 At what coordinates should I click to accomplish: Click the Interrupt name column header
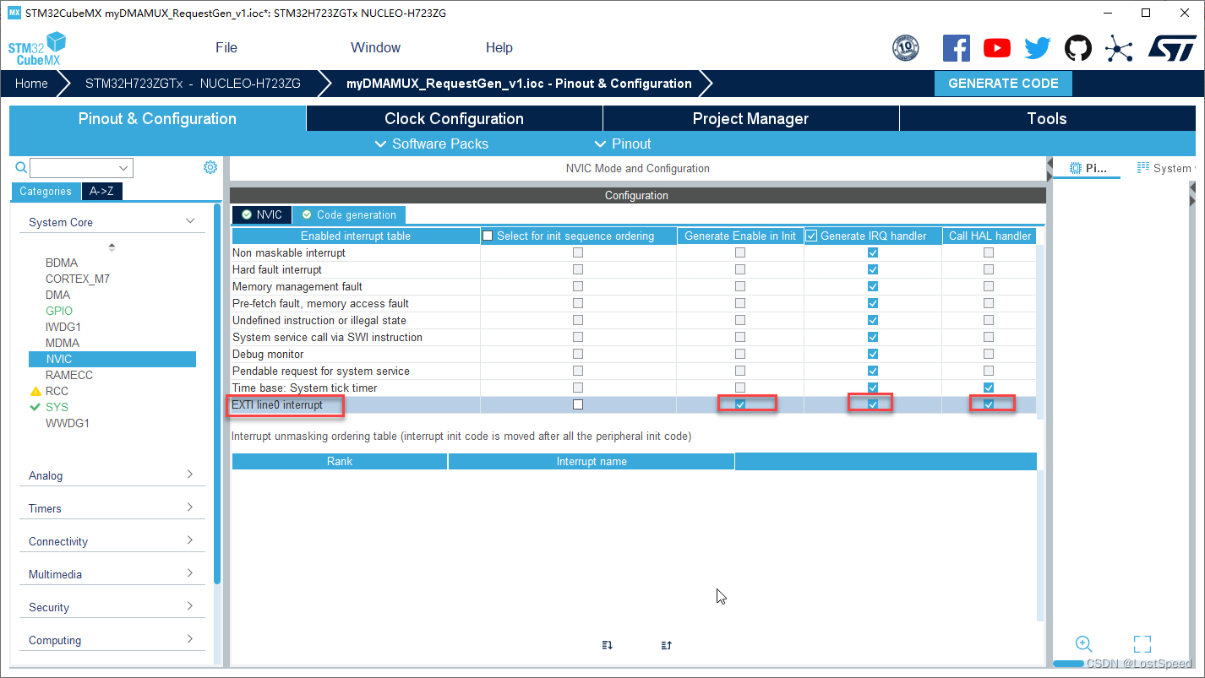coord(592,461)
